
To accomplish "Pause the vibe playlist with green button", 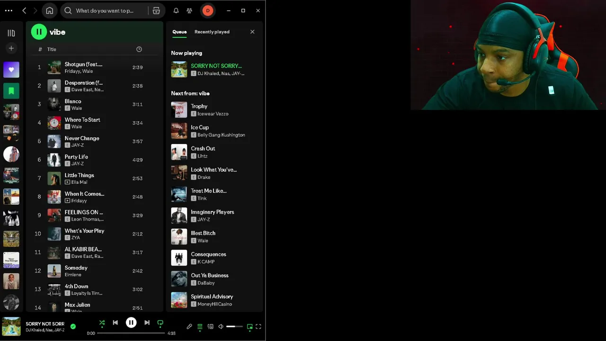I will pyautogui.click(x=39, y=32).
